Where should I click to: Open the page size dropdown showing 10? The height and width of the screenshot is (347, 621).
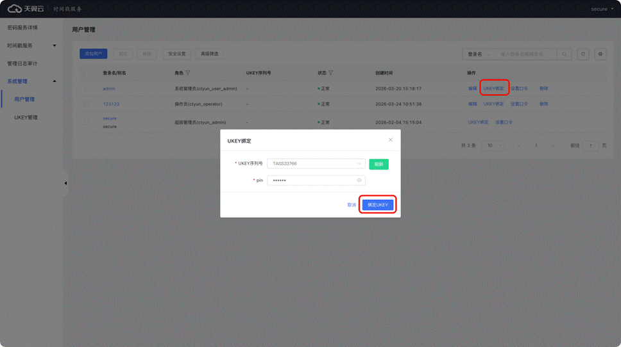pyautogui.click(x=493, y=146)
